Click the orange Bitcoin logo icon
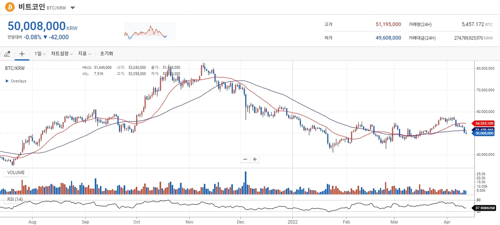Viewport: 500px width, 225px height. [10, 7]
